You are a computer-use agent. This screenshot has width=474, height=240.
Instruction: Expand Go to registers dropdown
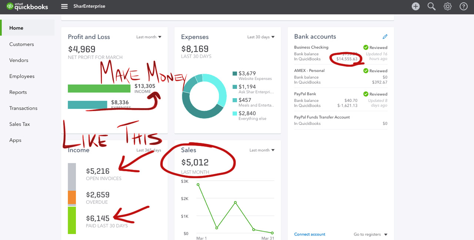tap(370, 234)
